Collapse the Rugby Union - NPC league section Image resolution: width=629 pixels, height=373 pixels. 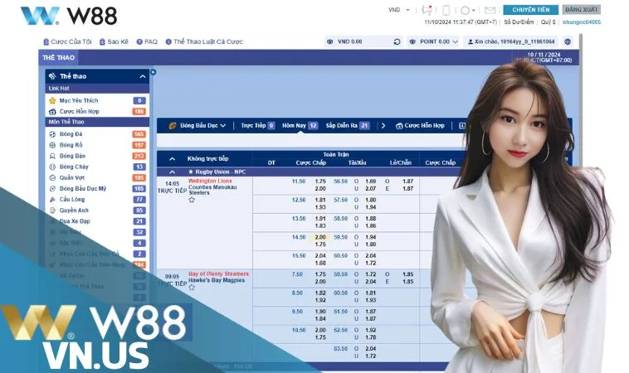click(172, 172)
